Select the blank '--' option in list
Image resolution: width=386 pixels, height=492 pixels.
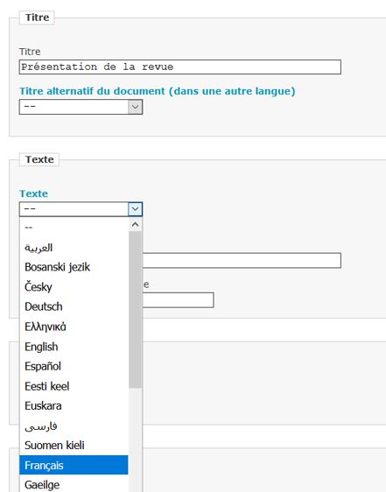tap(74, 228)
